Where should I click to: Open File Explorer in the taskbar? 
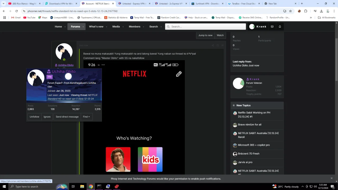pos(82,187)
